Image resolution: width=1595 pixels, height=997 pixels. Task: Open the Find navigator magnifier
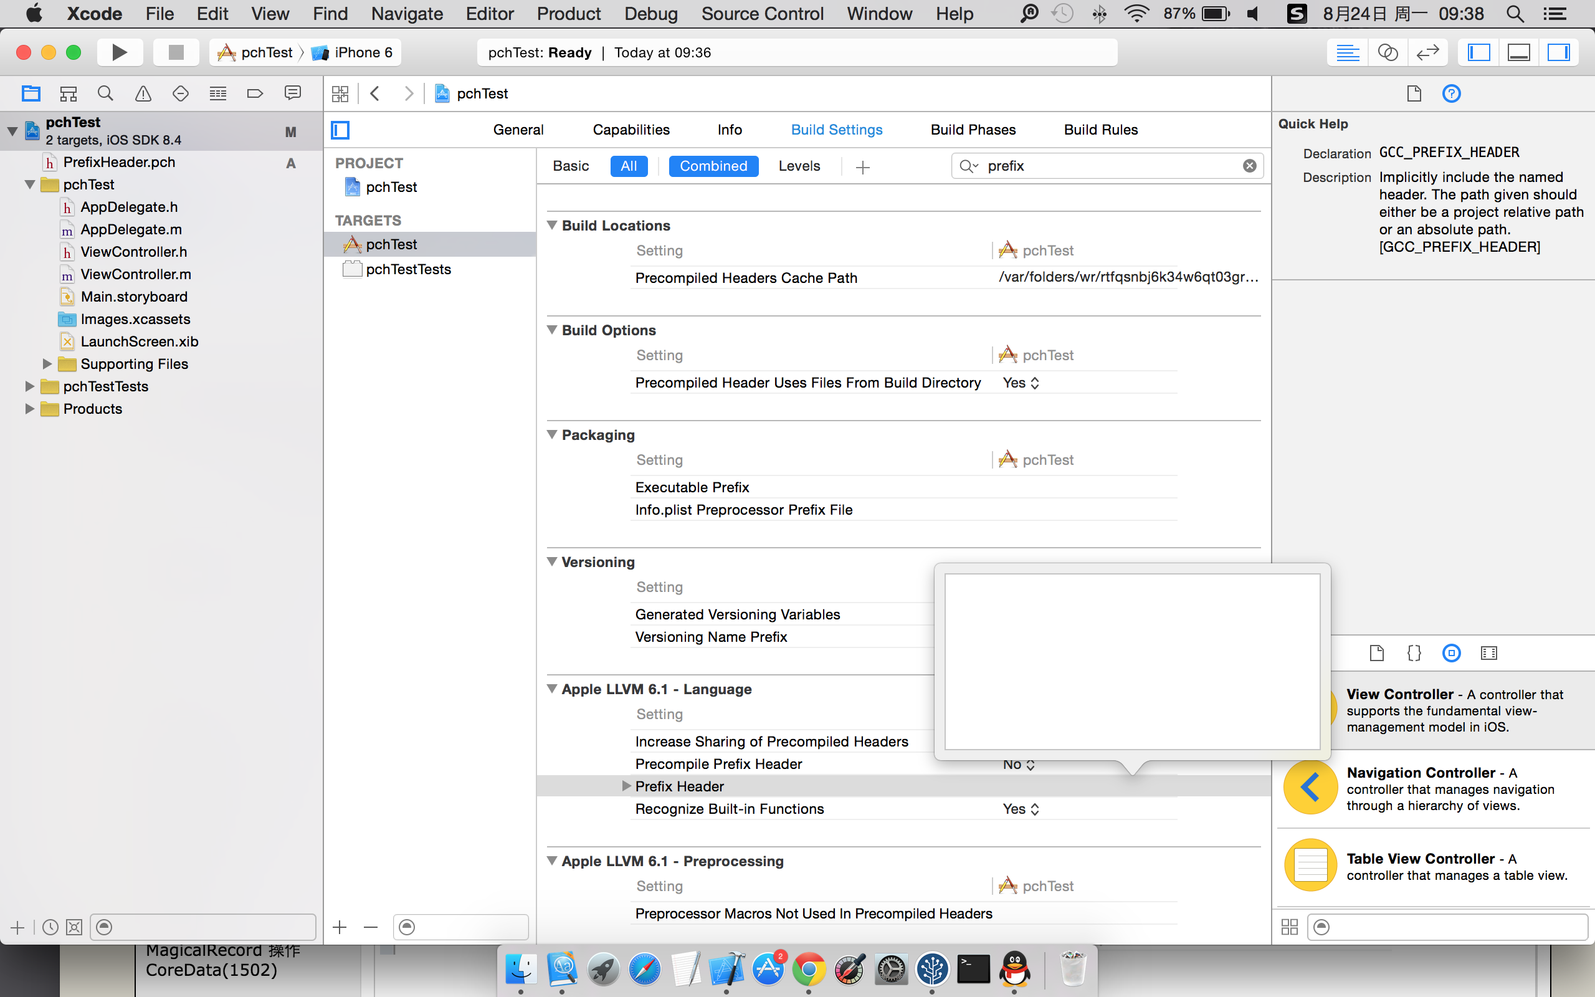click(105, 93)
